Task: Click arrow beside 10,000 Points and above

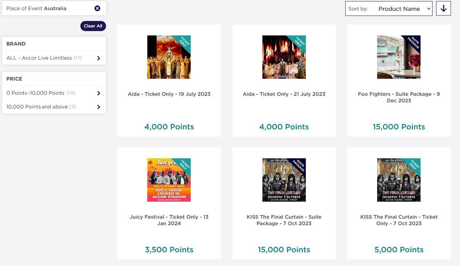Action: [x=98, y=107]
